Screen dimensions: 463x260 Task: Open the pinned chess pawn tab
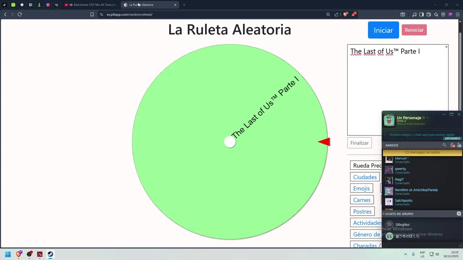pos(39,5)
